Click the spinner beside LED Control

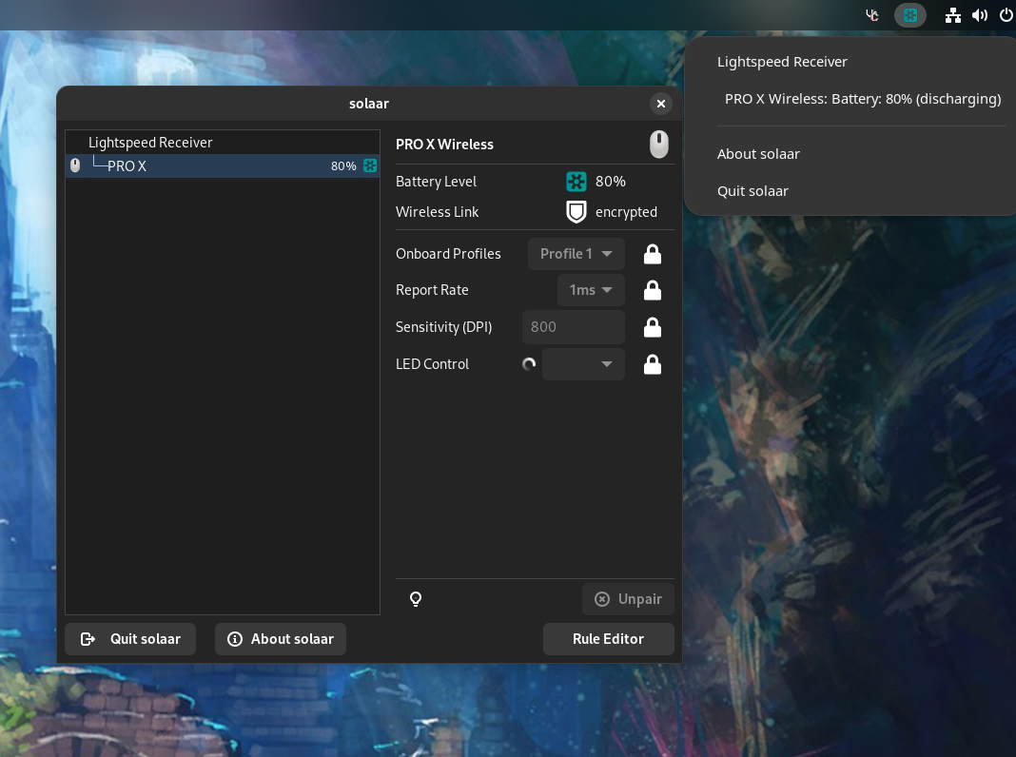coord(529,364)
